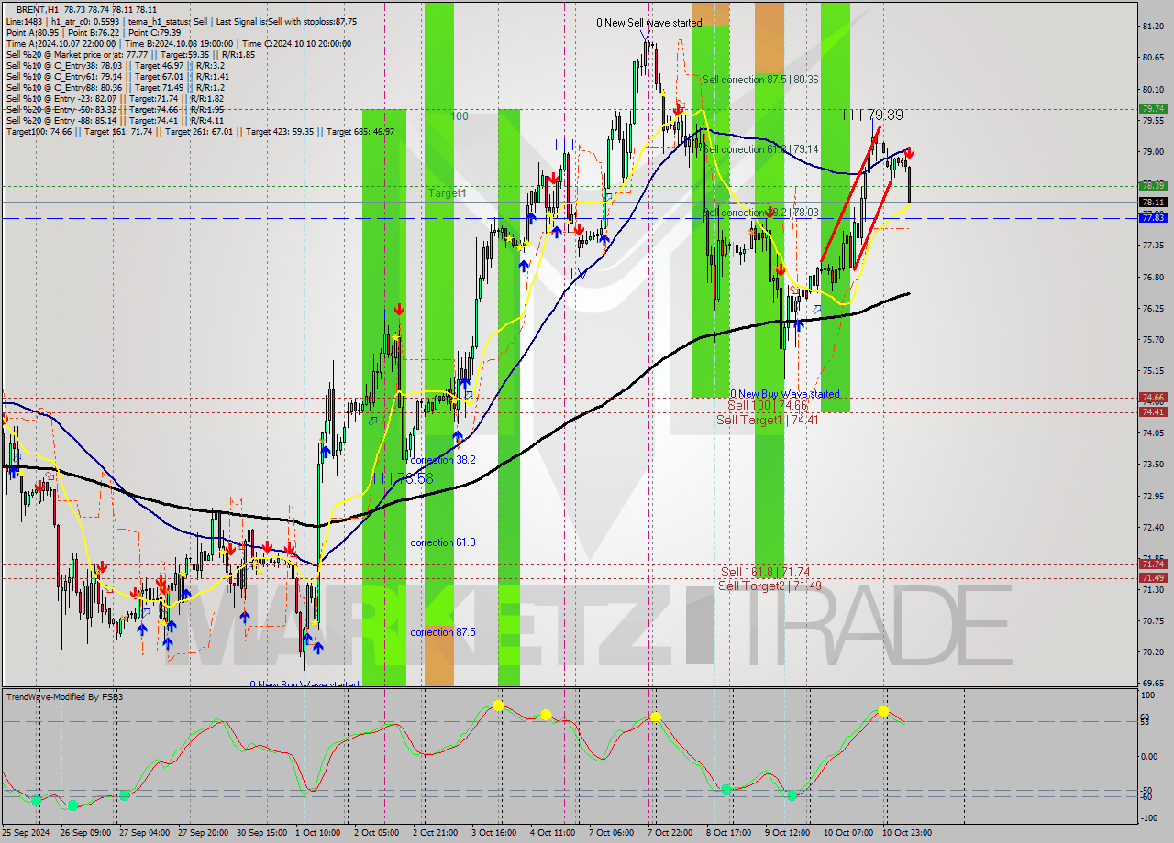Click the 'Target1' label on the chart
The image size is (1174, 843).
tap(448, 193)
